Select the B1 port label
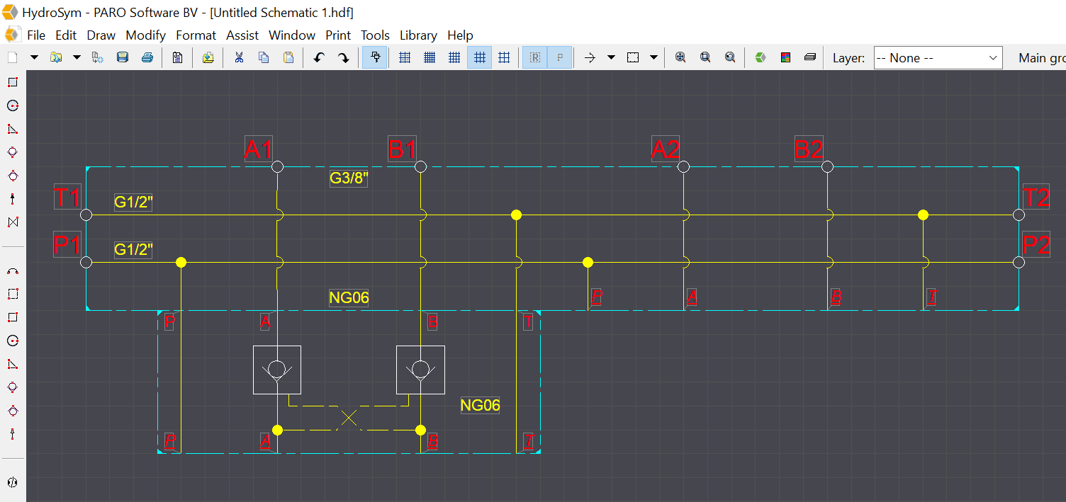Image resolution: width=1066 pixels, height=502 pixels. [402, 149]
